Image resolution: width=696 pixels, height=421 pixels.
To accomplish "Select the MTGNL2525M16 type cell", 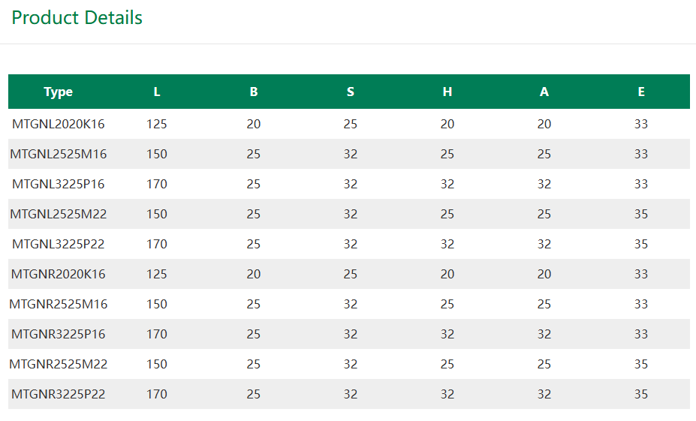I will pyautogui.click(x=58, y=154).
